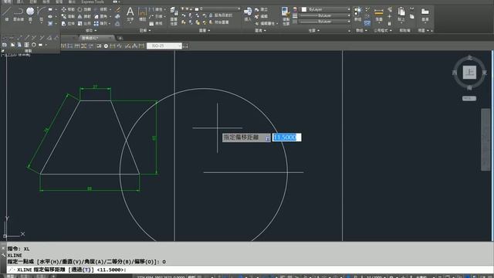Open the ByLayer lineweight dropdown
This screenshot has height=278, width=494.
click(348, 15)
